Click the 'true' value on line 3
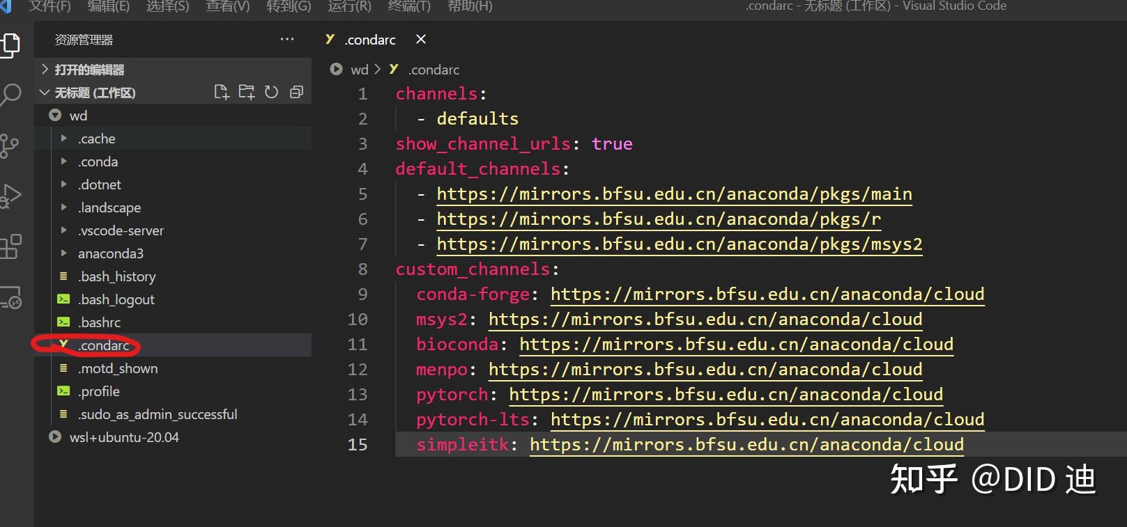This screenshot has width=1127, height=527. pyautogui.click(x=612, y=144)
